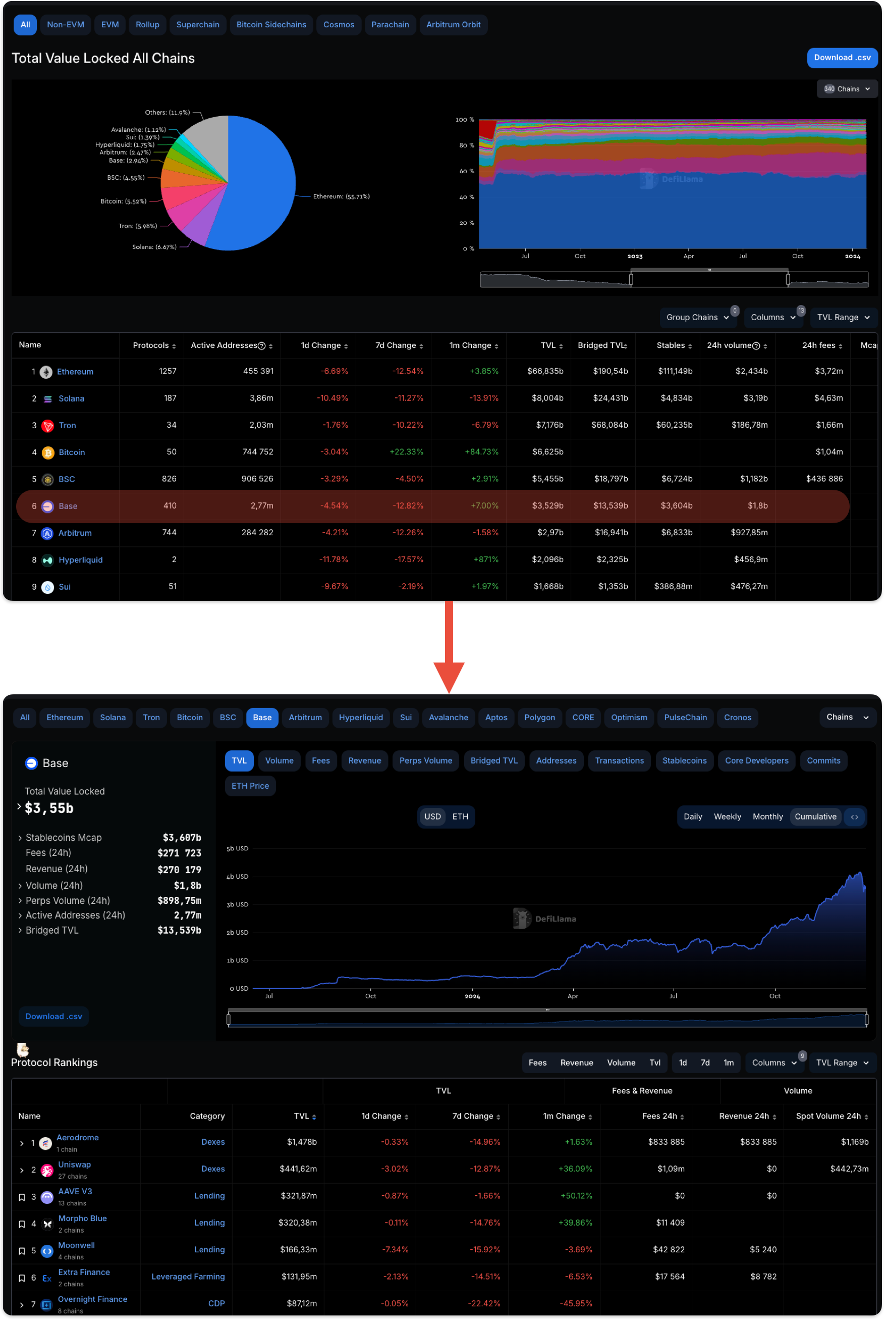Bookmark the AAVE V3 protocol row

(22, 1197)
